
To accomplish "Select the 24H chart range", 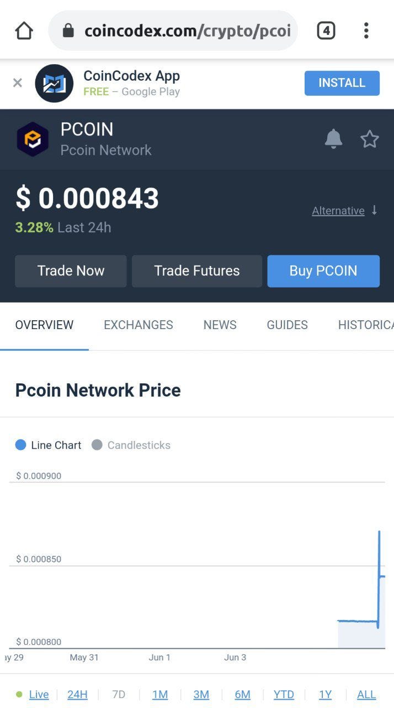I will click(x=77, y=694).
